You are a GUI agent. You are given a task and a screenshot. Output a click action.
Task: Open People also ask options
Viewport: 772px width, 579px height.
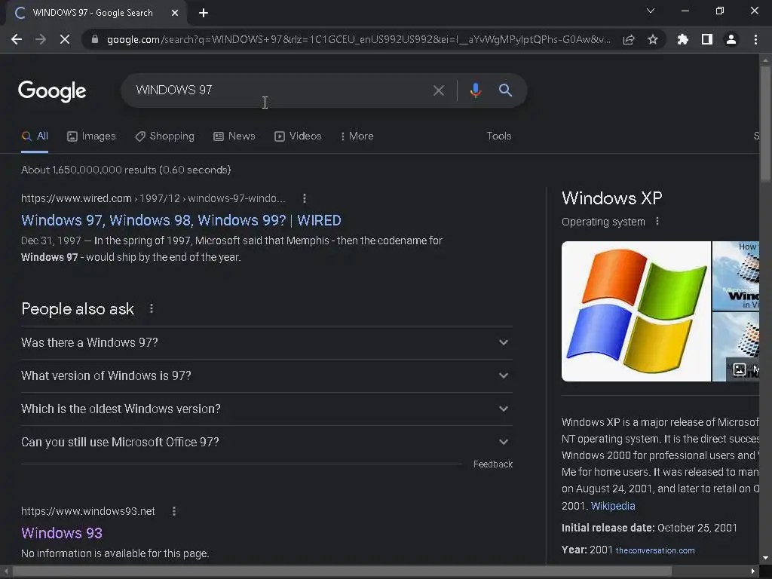click(x=151, y=308)
